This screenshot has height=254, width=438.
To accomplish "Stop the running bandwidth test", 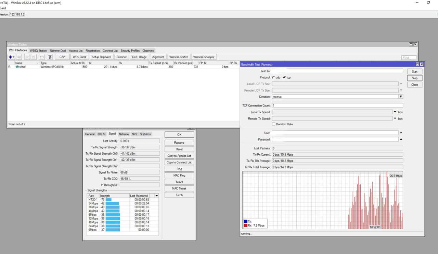I will pyautogui.click(x=414, y=78).
